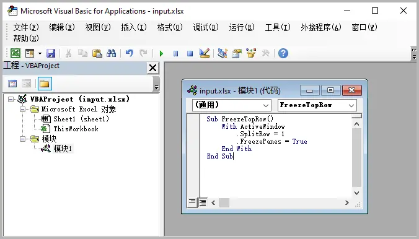The image size is (419, 239).
Task: Save input.xlsx with the floppy icon
Action: tap(50, 53)
